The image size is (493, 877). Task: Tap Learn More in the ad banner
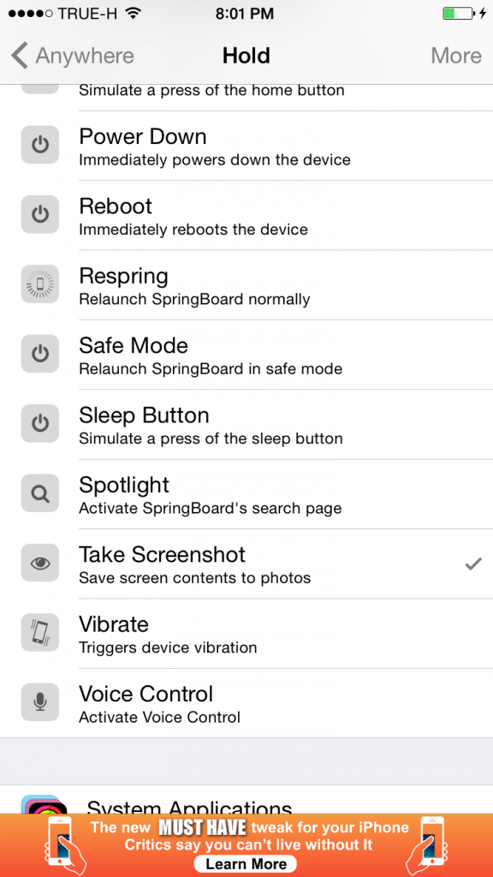point(246,864)
